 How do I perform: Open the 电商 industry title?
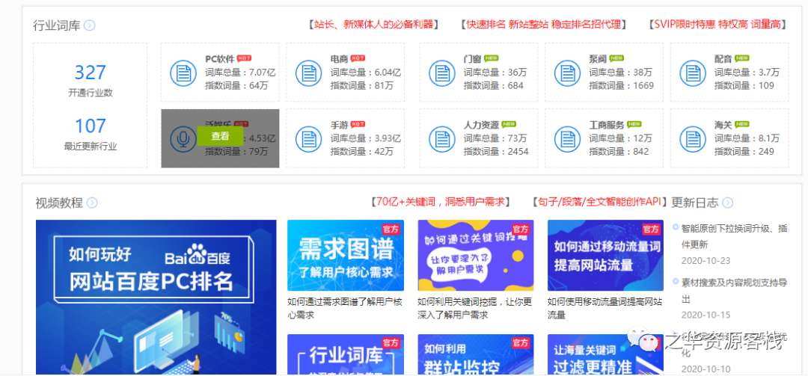(339, 59)
